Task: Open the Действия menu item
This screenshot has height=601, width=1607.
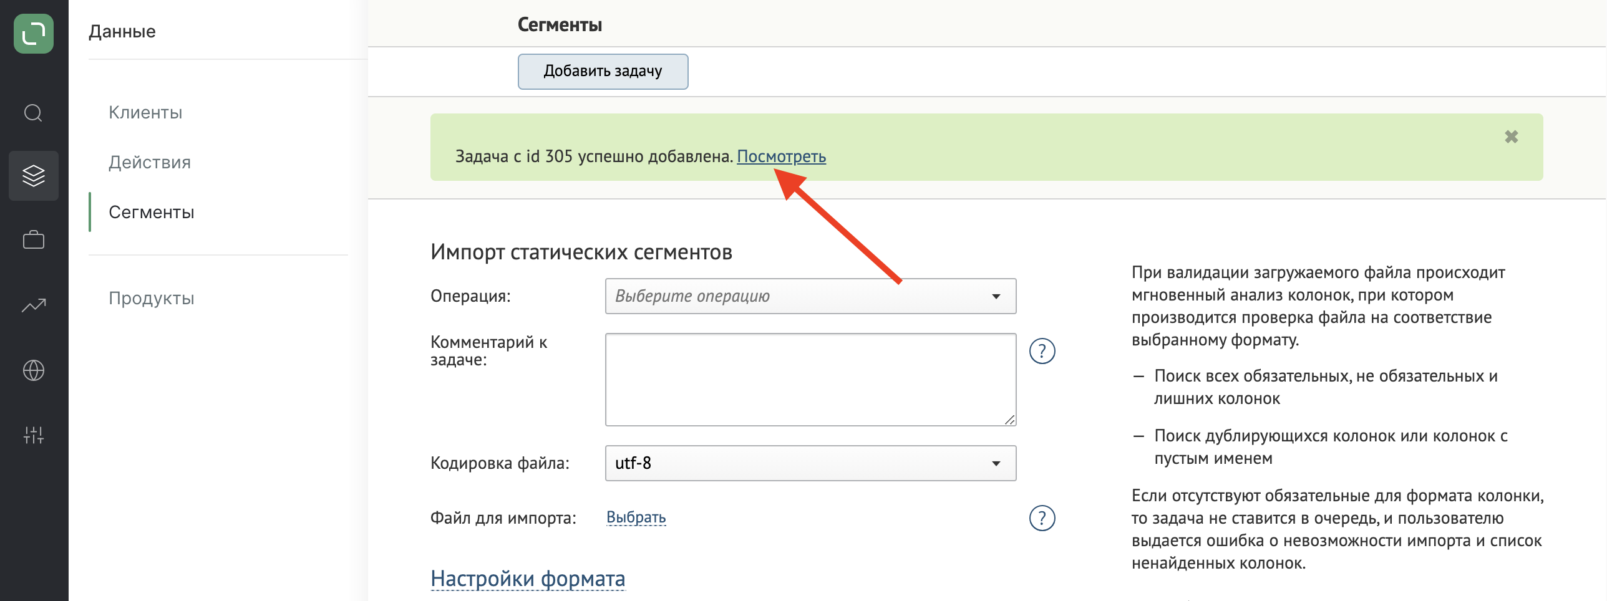Action: click(x=150, y=162)
